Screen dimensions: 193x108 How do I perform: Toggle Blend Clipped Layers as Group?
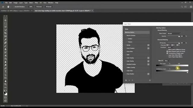(x=167, y=51)
